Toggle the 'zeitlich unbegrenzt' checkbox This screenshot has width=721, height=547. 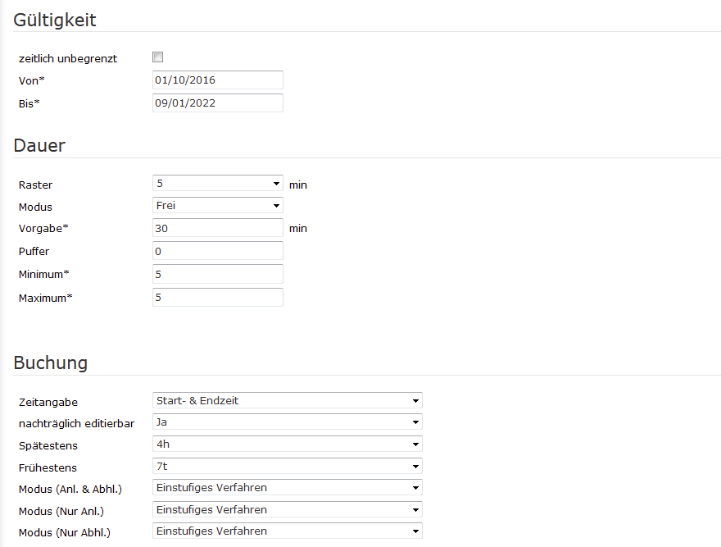point(158,57)
